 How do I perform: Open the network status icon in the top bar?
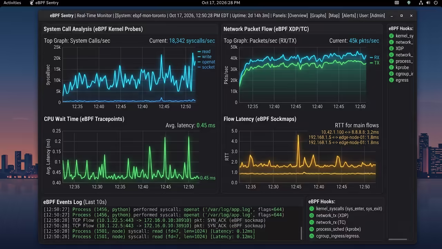pyautogui.click(x=421, y=3)
